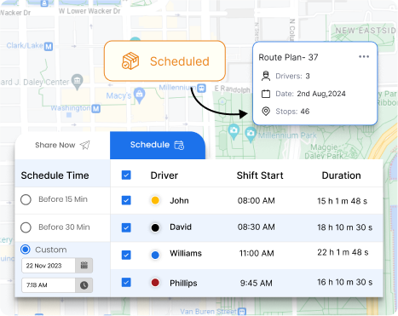Click the calendar icon beside 22 Nov 2023
The width and height of the screenshot is (398, 316).
click(84, 266)
